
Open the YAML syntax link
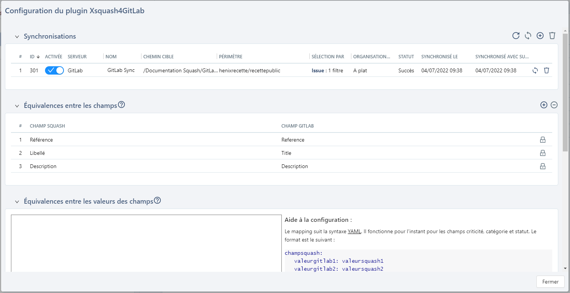point(354,231)
